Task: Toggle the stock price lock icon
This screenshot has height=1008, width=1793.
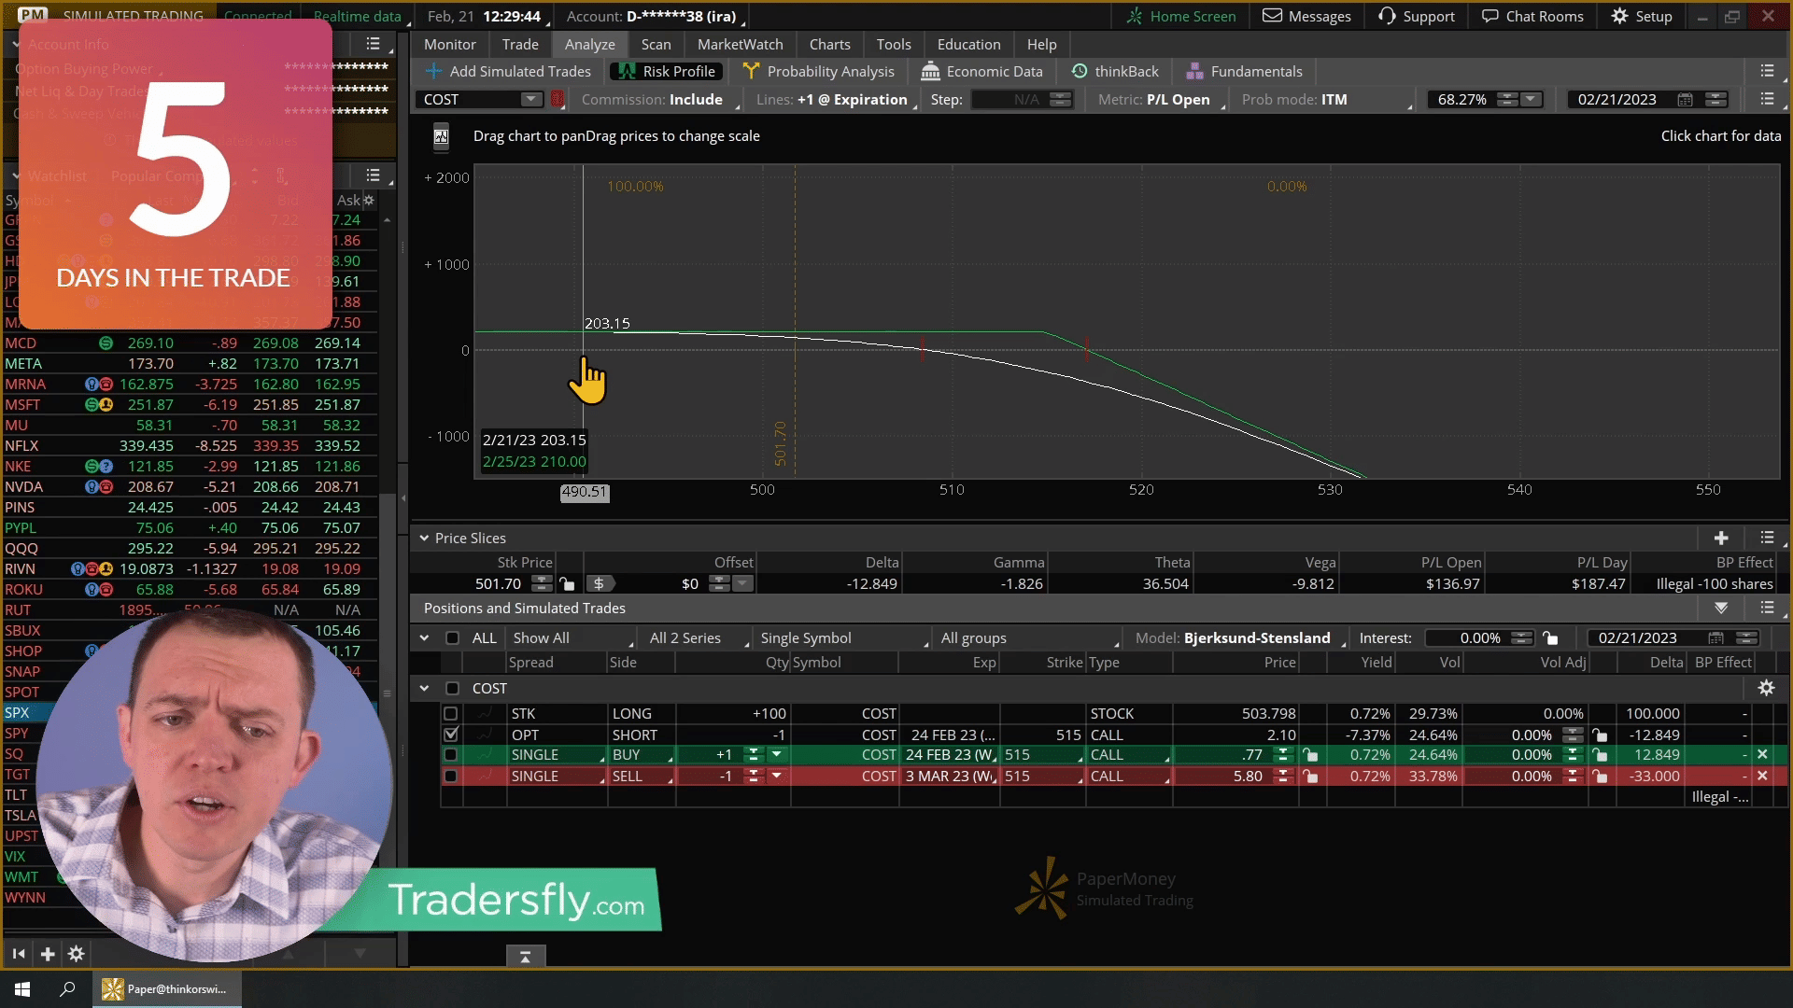Action: 567,583
